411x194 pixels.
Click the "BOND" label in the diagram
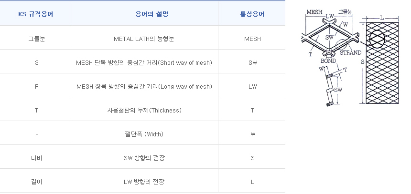pyautogui.click(x=328, y=61)
